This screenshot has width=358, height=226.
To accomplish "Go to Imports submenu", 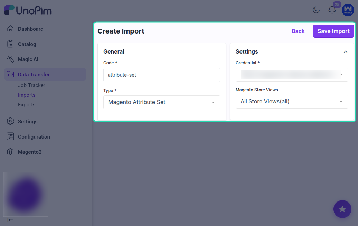I will (x=27, y=95).
